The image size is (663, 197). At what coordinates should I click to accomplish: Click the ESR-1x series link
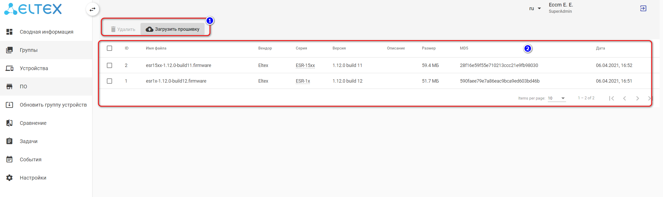pyautogui.click(x=303, y=81)
